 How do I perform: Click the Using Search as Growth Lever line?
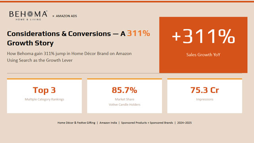tap(40, 60)
